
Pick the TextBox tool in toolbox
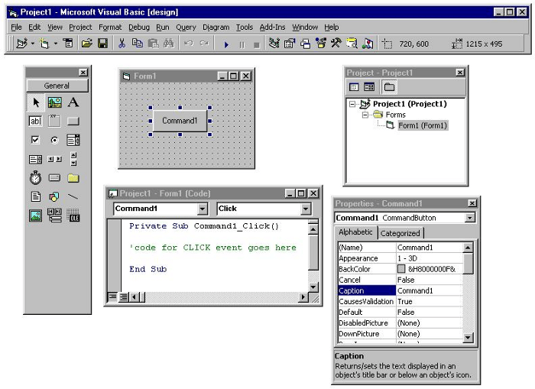pyautogui.click(x=35, y=122)
